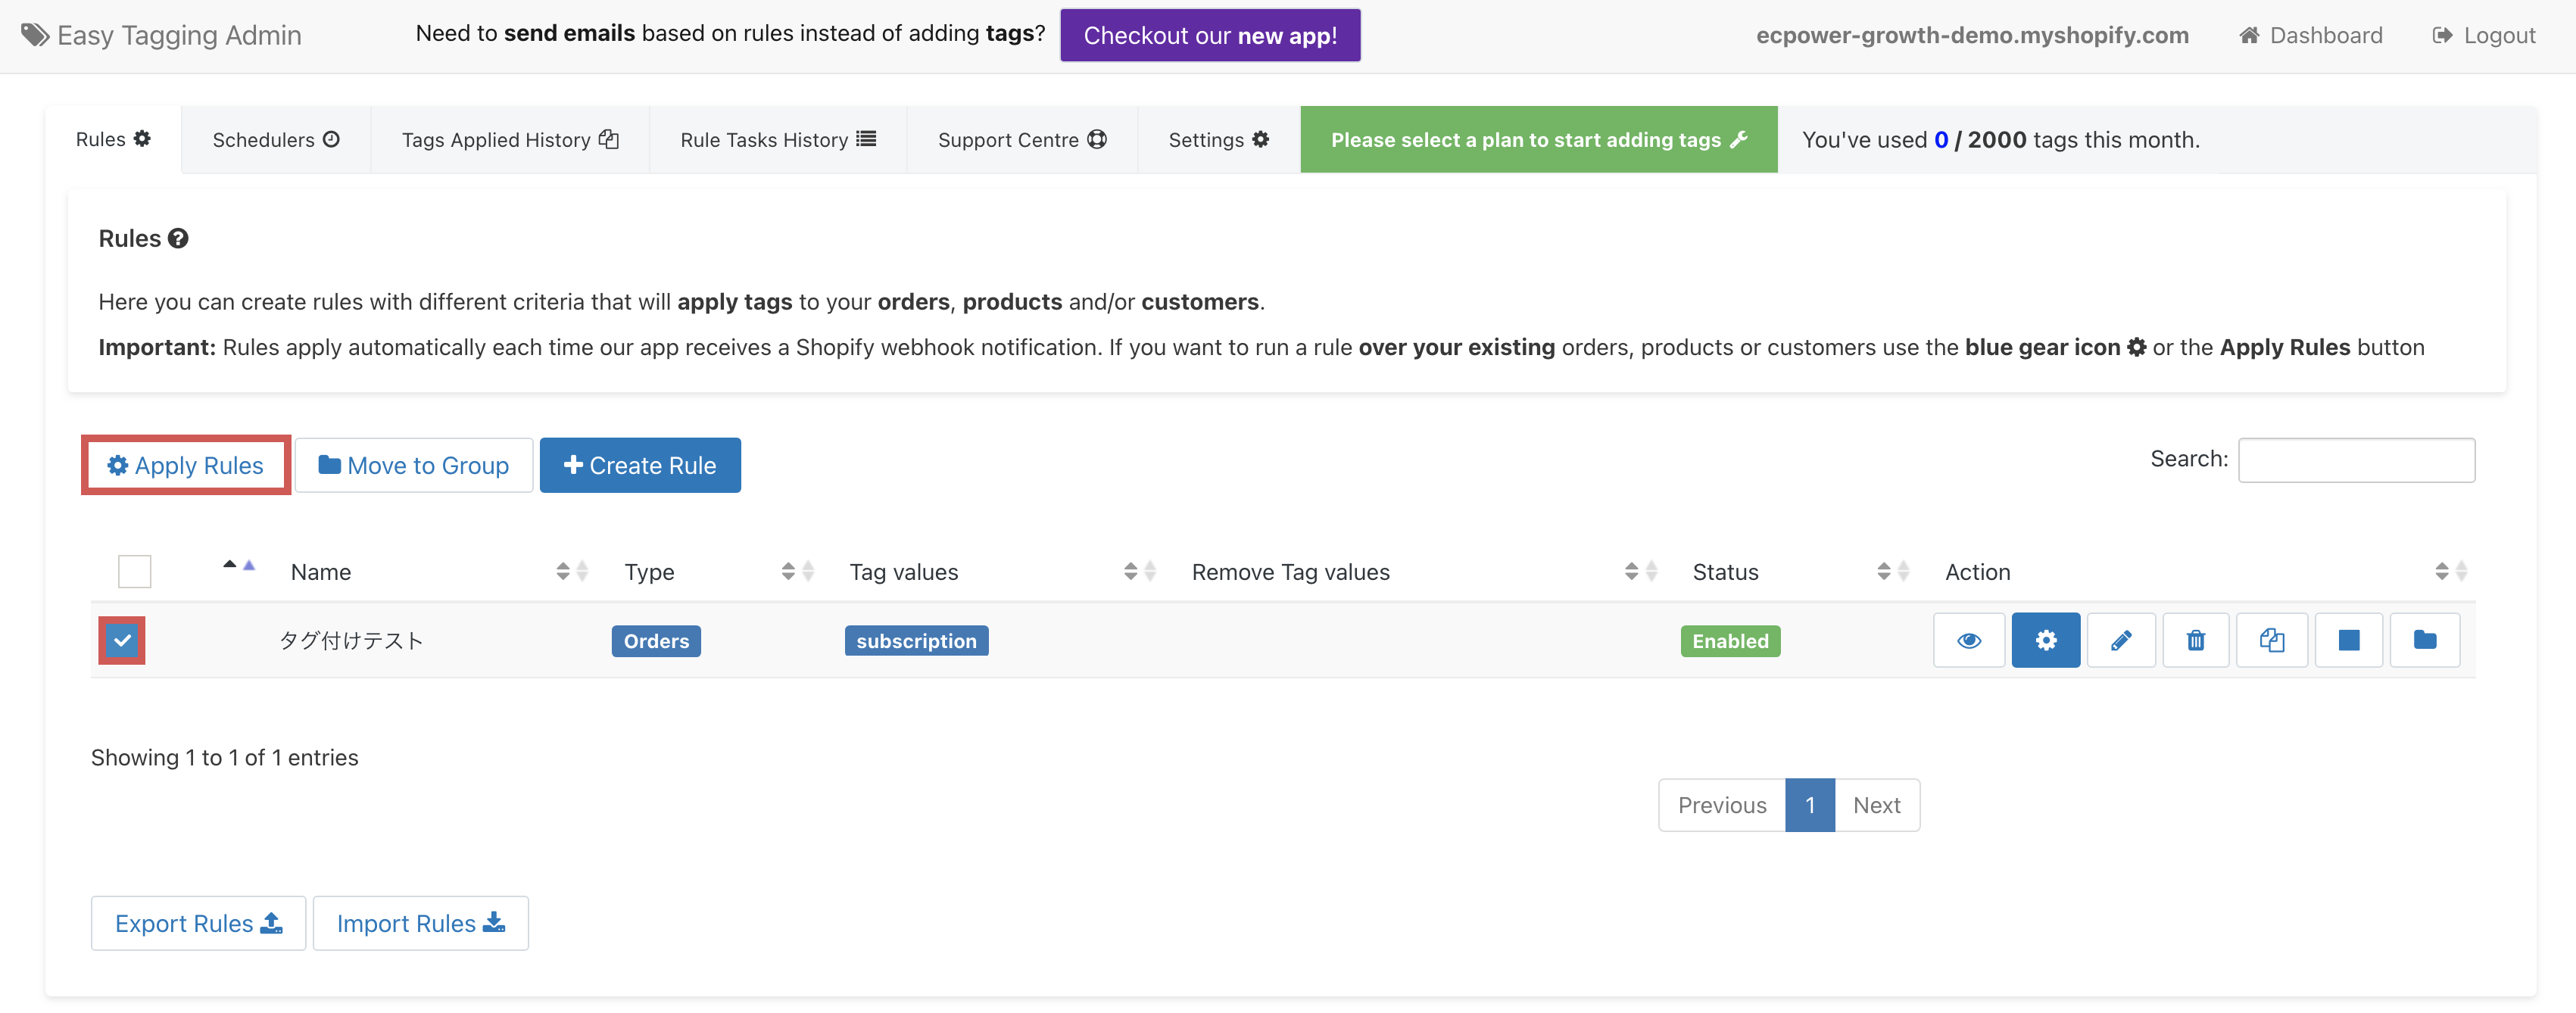The image size is (2576, 1013).
Task: Open the Tags Applied History tab
Action: point(510,139)
